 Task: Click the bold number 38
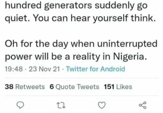tap(8, 87)
